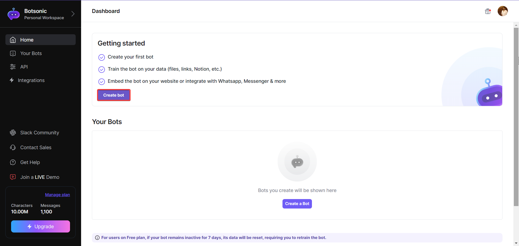
Task: Click the Slack Community icon
Action: click(x=13, y=133)
